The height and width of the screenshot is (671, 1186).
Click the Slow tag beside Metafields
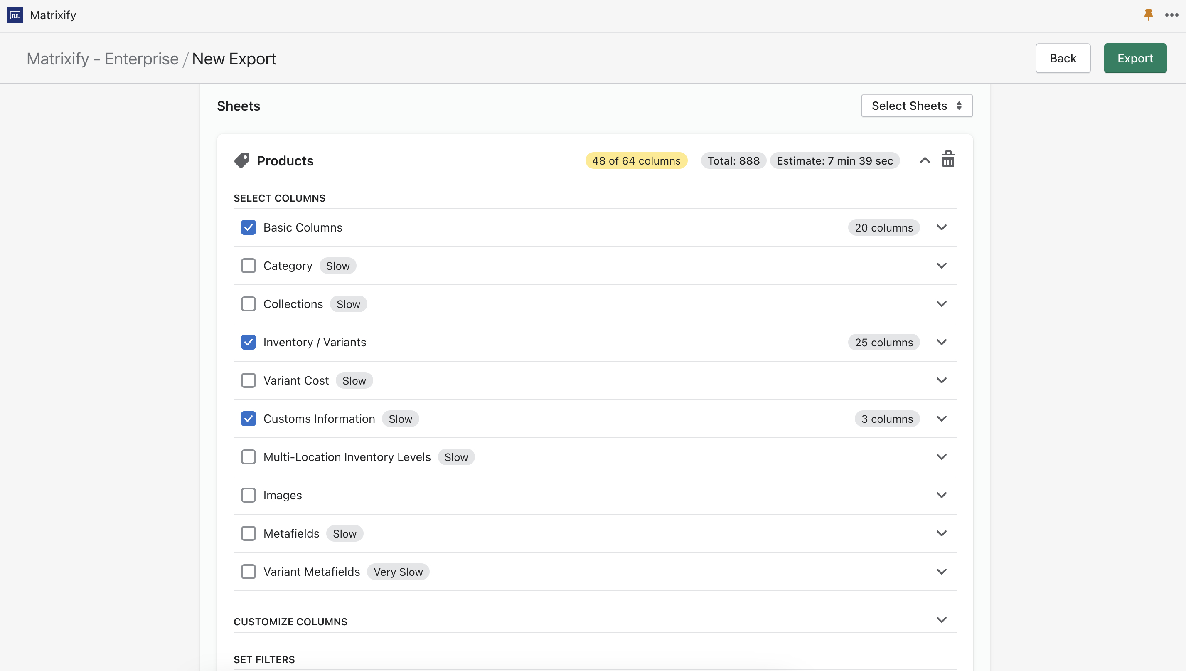344,534
